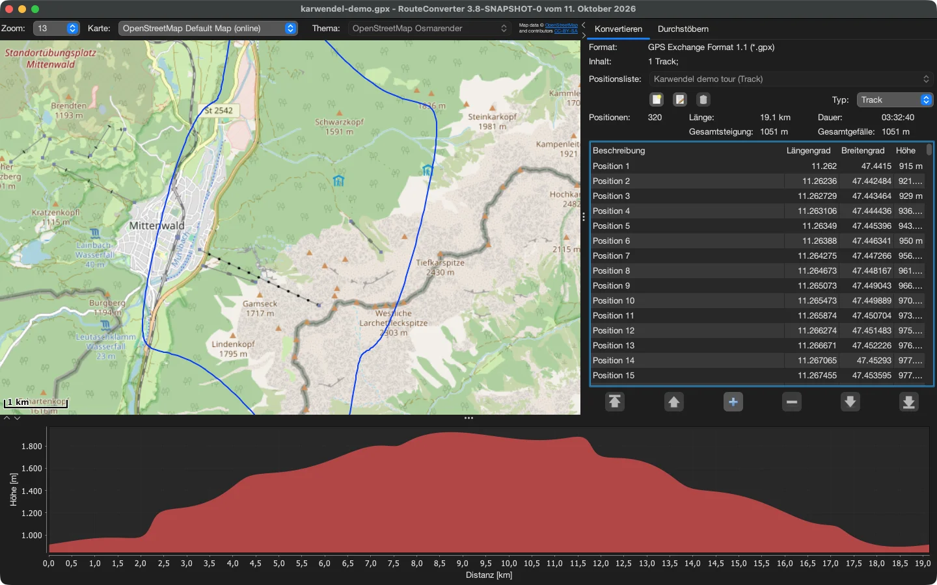Viewport: 937px width, 585px height.
Task: Create a new position list
Action: (x=657, y=99)
